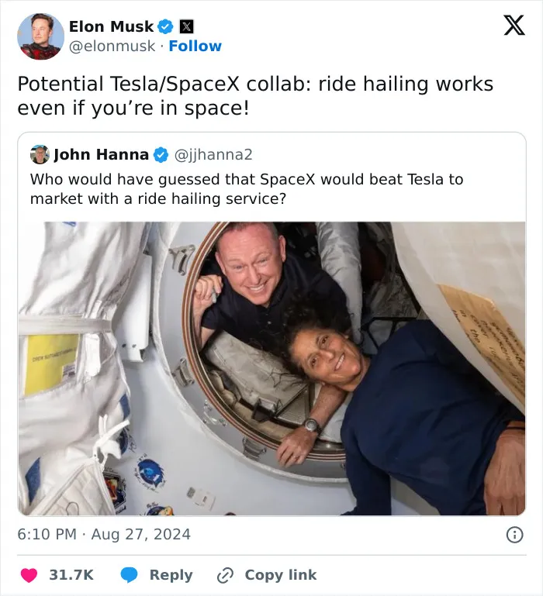Screen dimensions: 543x596
Task: Open the @elonmusk handle link
Action: pos(112,47)
